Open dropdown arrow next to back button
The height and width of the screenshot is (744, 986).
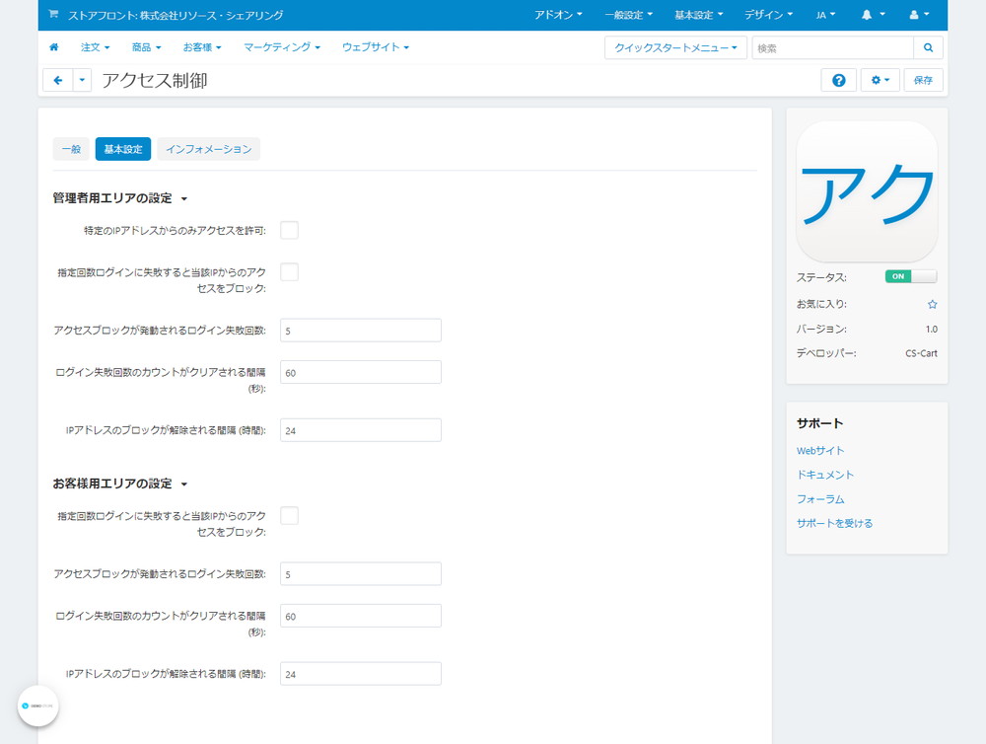pyautogui.click(x=83, y=80)
